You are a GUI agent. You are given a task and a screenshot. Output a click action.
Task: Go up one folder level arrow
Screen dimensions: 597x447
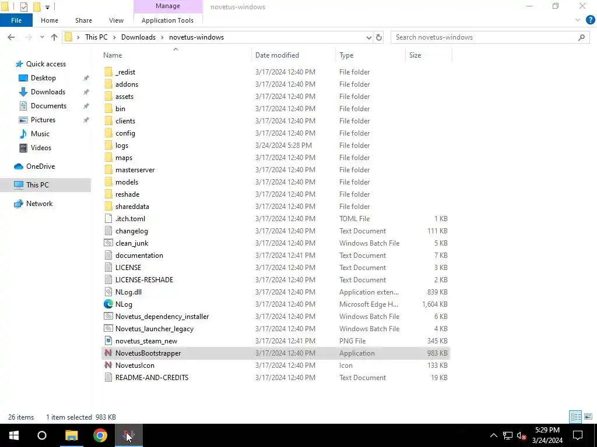54,37
